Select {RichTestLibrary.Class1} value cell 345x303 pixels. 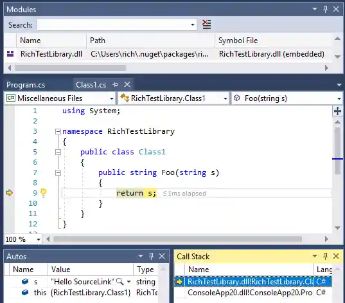click(x=91, y=293)
